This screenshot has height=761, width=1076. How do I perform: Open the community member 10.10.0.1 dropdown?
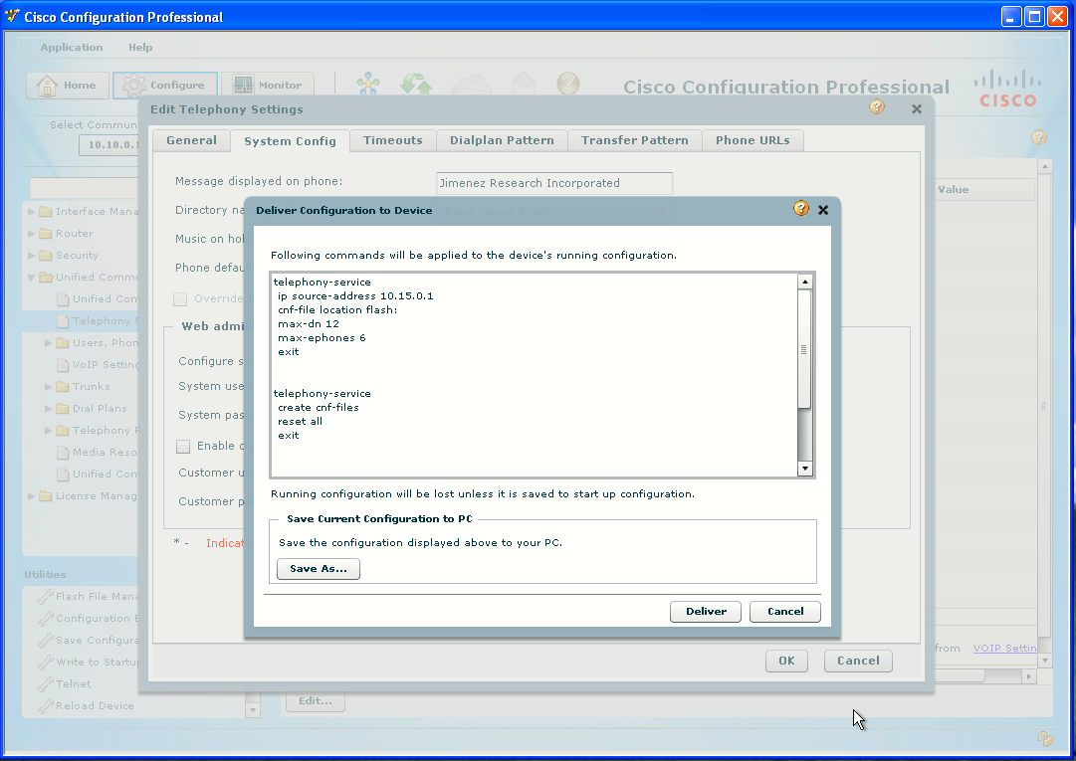(x=108, y=144)
